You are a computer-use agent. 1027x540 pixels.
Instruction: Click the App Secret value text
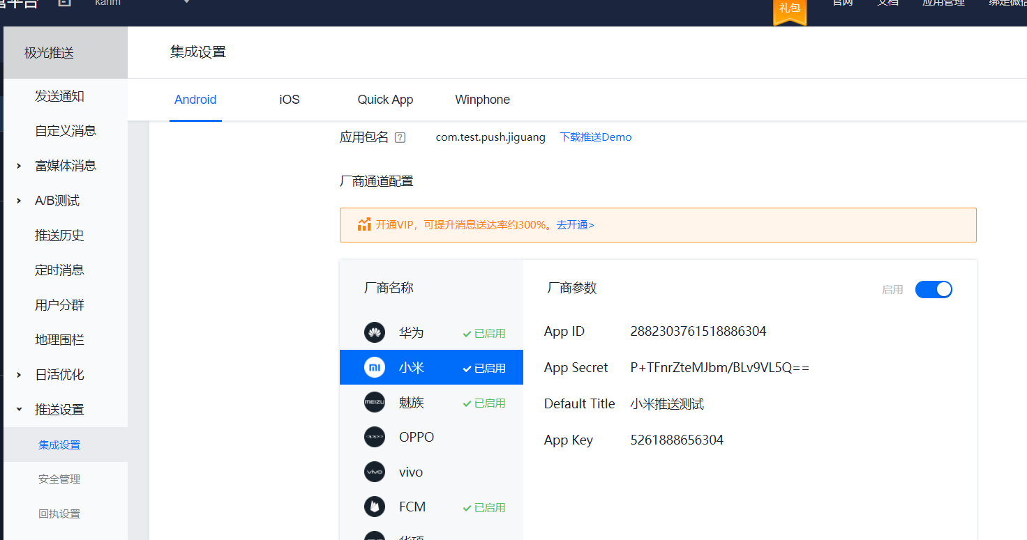click(720, 368)
